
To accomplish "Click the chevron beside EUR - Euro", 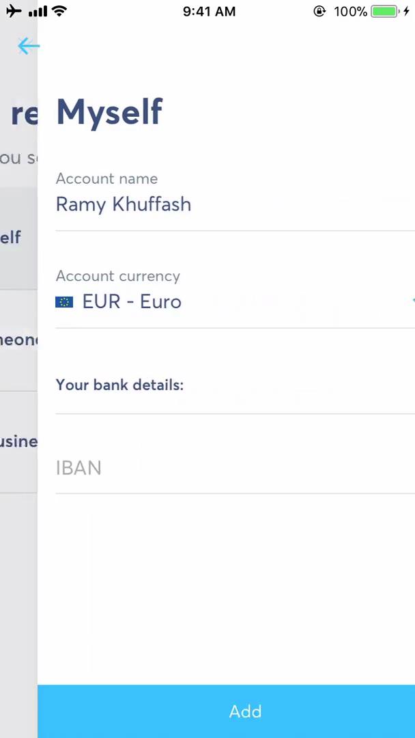I will tap(412, 301).
